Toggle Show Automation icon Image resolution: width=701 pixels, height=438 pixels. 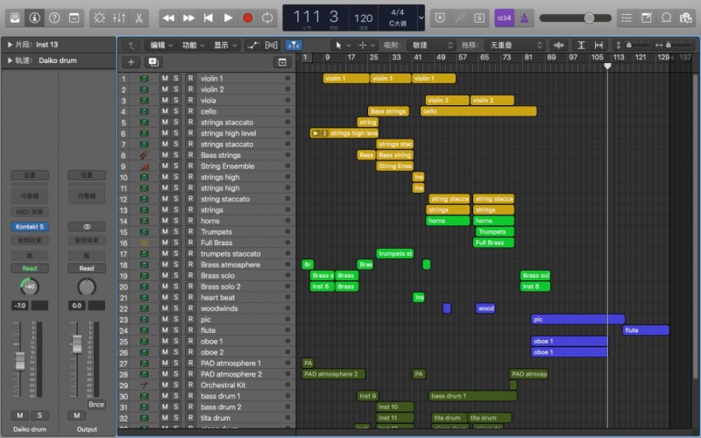point(253,46)
